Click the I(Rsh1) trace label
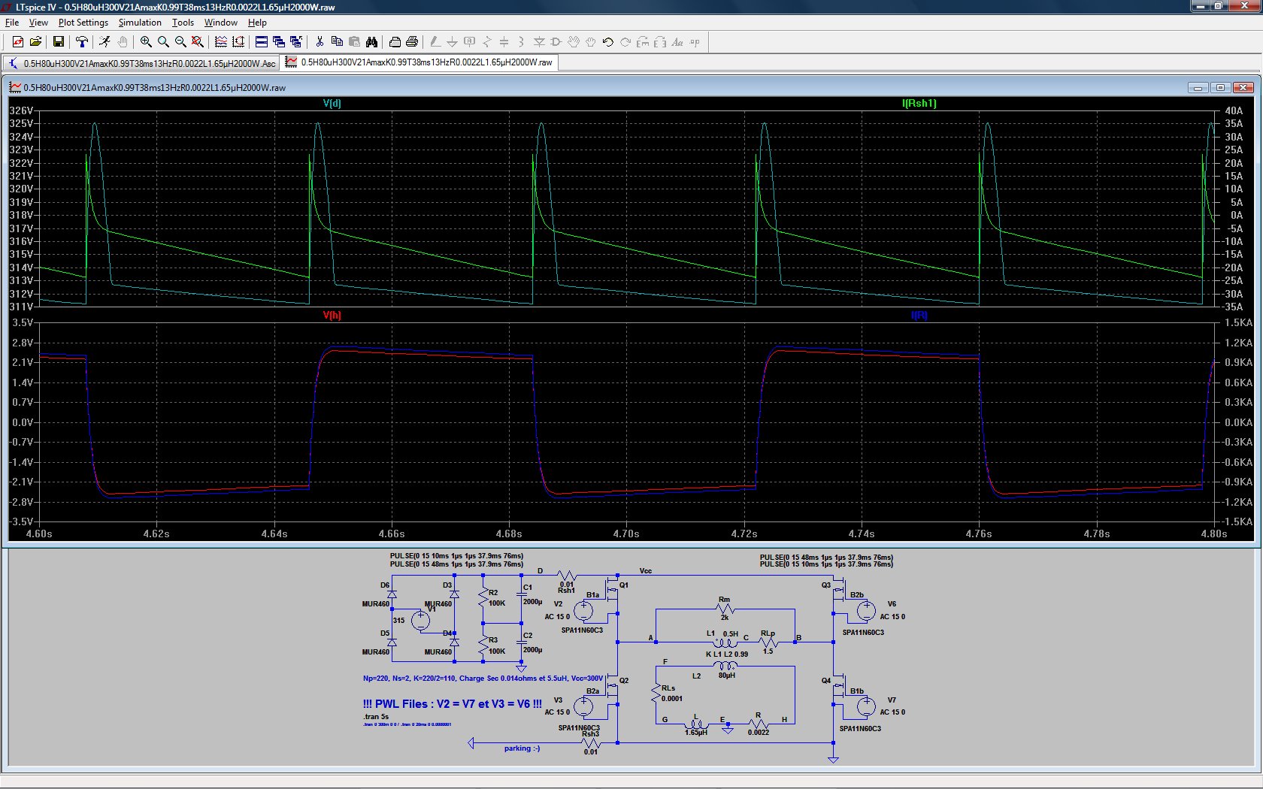This screenshot has width=1263, height=789. [919, 104]
